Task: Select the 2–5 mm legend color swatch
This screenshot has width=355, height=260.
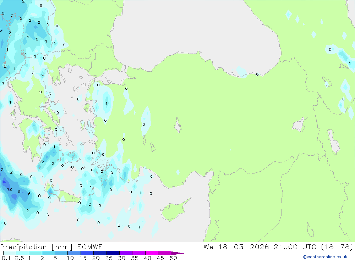Action: click(48, 253)
